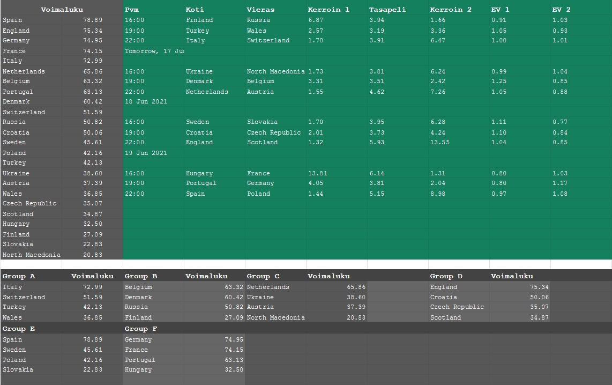
Task: Click "Finland" in the Koti column
Action: tap(199, 20)
